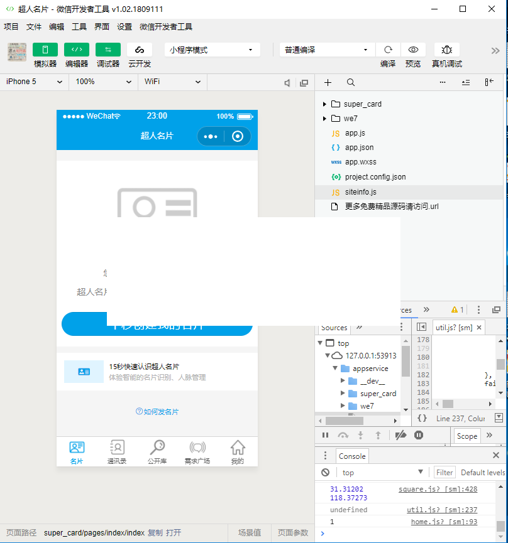The width and height of the screenshot is (508, 543).
Task: Close the util.js? [sm] tab
Action: (479, 327)
